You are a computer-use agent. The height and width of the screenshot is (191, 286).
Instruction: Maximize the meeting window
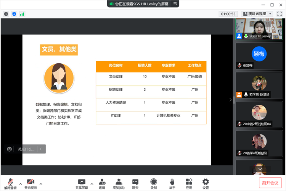[272, 5]
